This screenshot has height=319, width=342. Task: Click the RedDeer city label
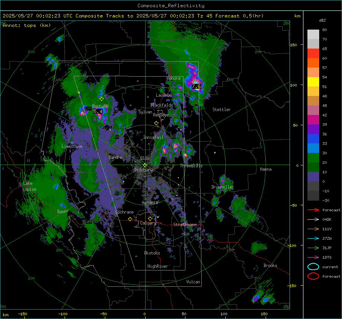pos(161,115)
